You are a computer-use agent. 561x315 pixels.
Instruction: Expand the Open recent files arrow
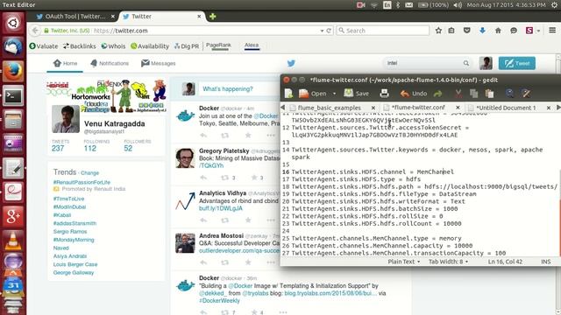click(x=334, y=94)
